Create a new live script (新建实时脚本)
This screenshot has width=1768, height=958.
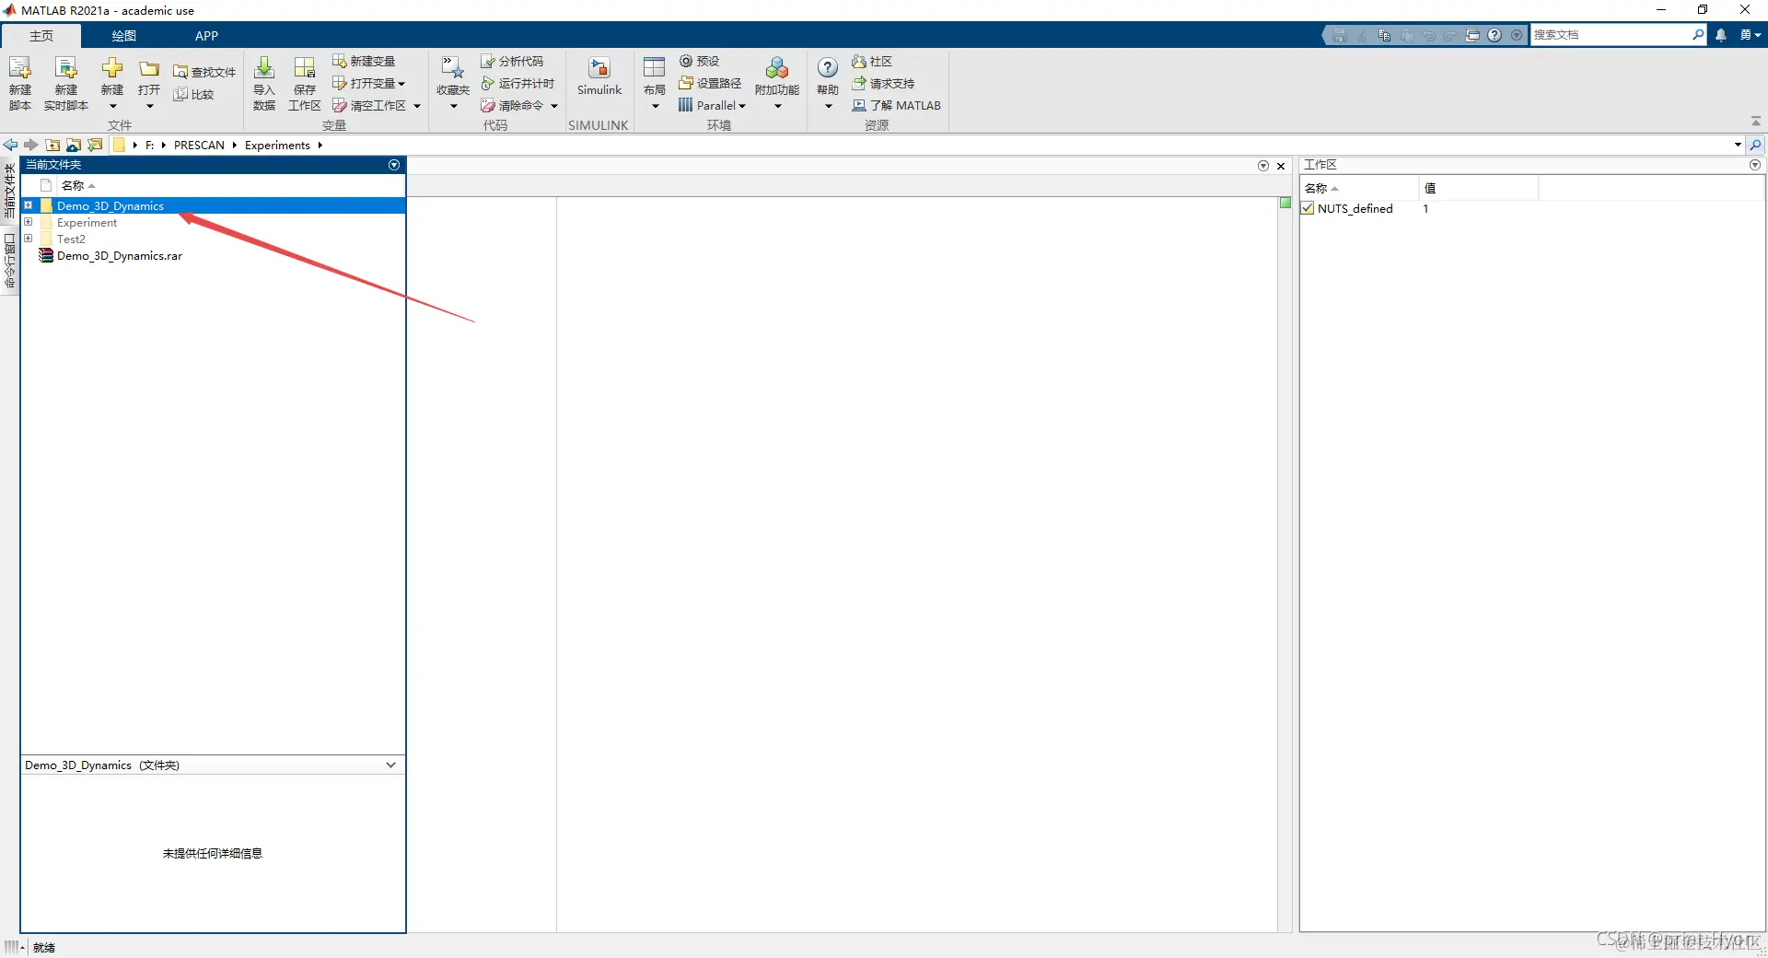coord(66,83)
